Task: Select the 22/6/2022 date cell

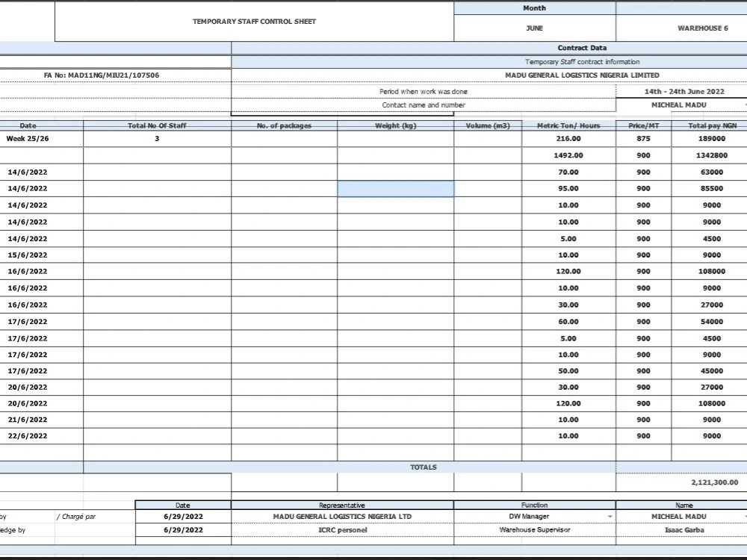Action: tap(41, 436)
